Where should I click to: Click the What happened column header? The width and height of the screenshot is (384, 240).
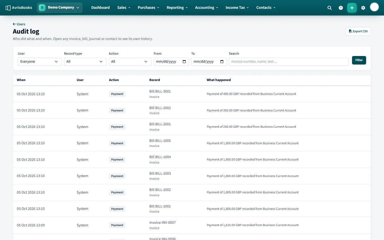click(x=219, y=80)
